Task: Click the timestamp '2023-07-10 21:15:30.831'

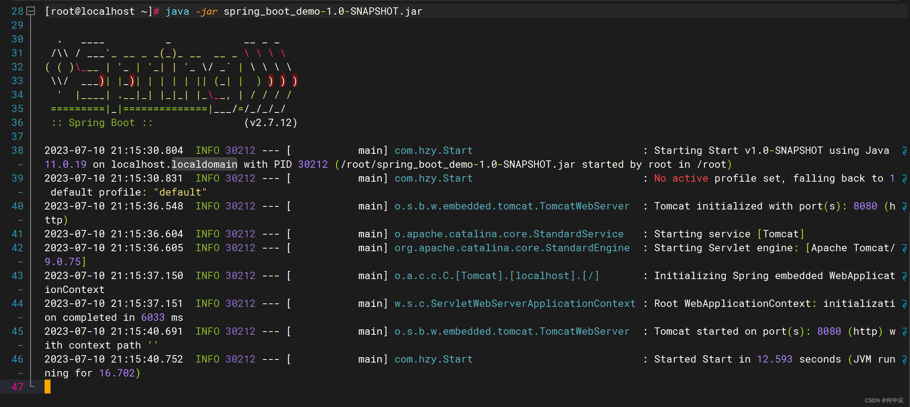Action: [x=114, y=178]
